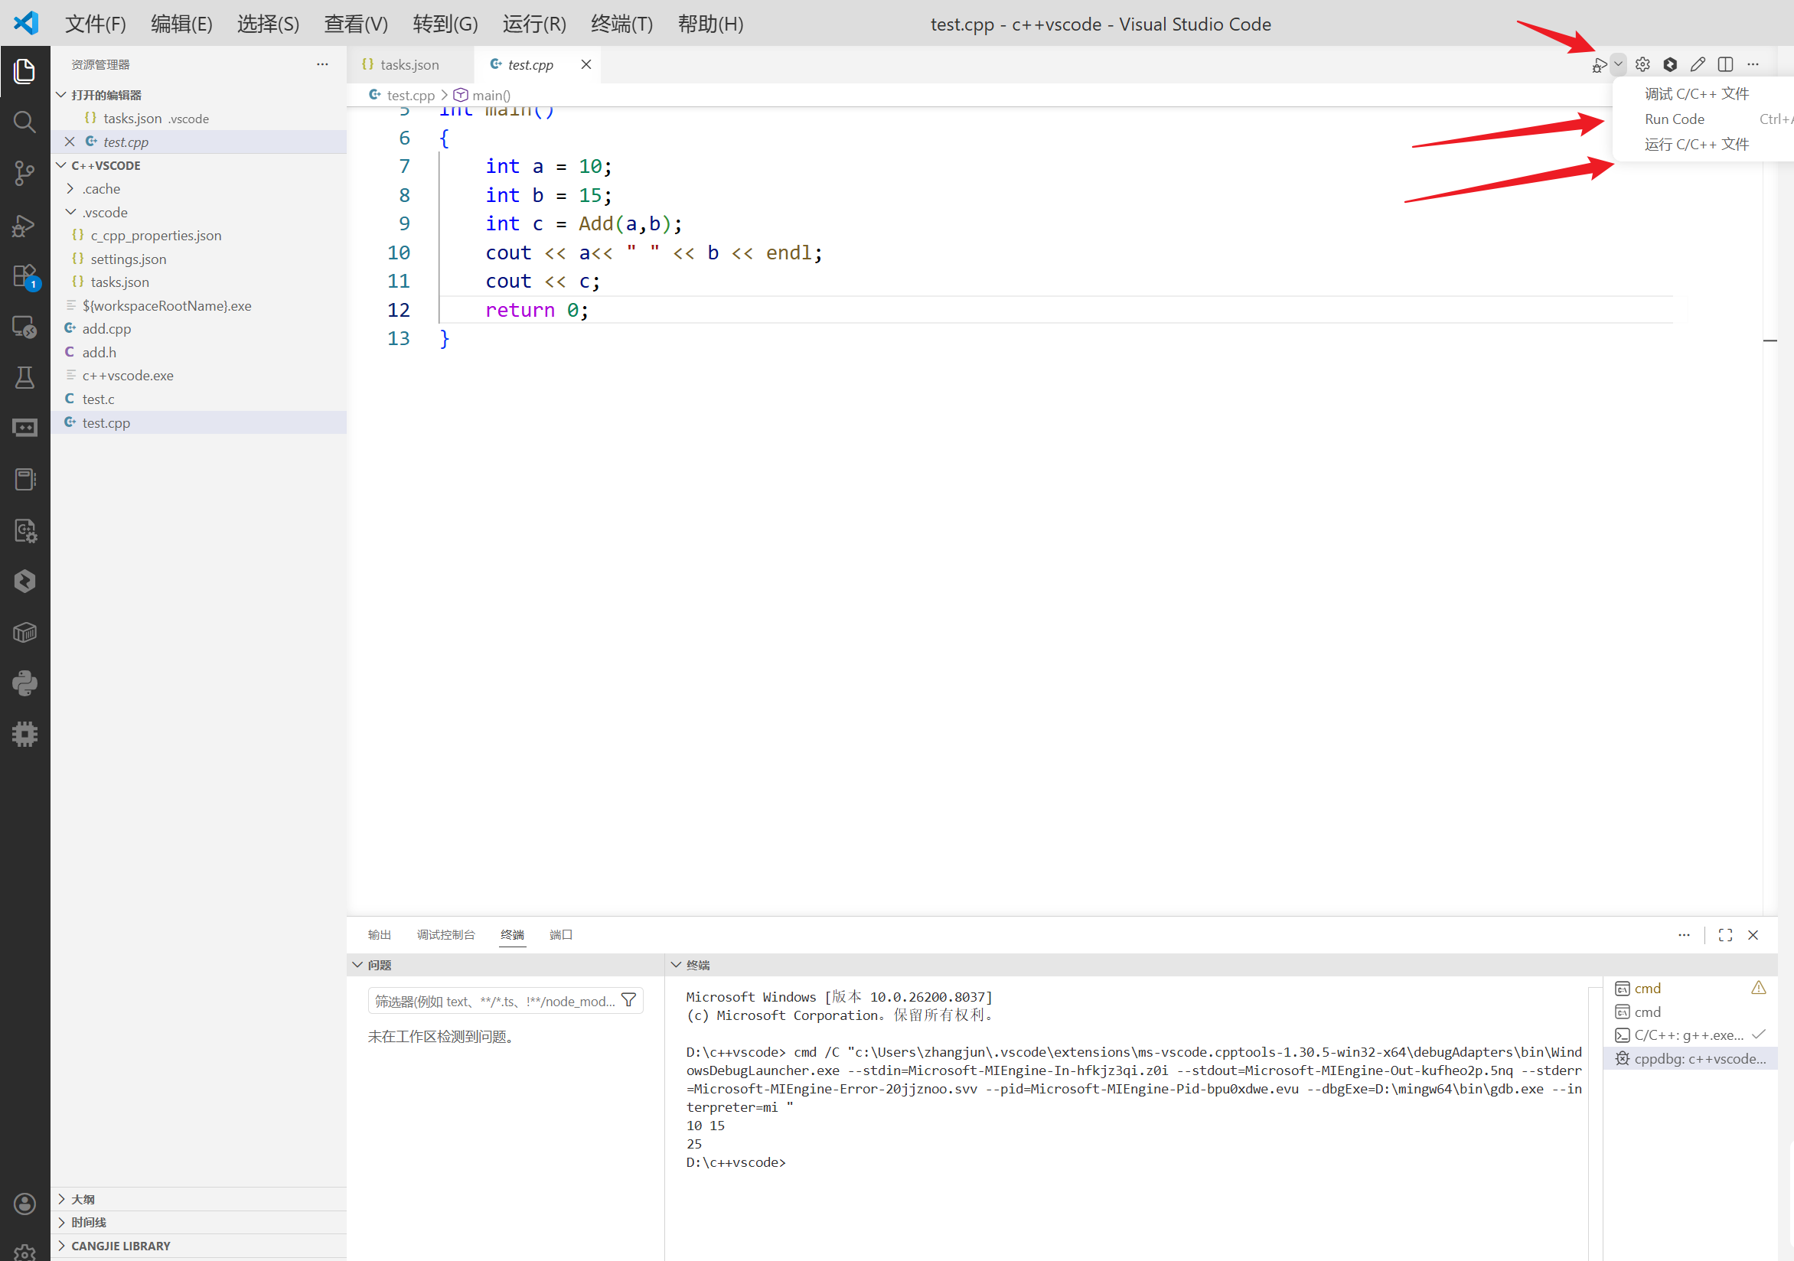Open the Remote Explorer view
Image resolution: width=1794 pixels, height=1261 pixels.
point(24,327)
